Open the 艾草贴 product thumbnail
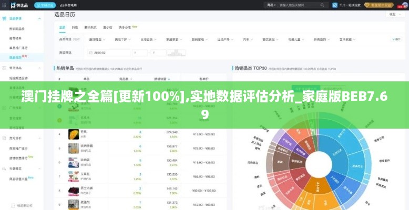Image resolution: width=409 pixels, height=210 pixels. click(74, 176)
